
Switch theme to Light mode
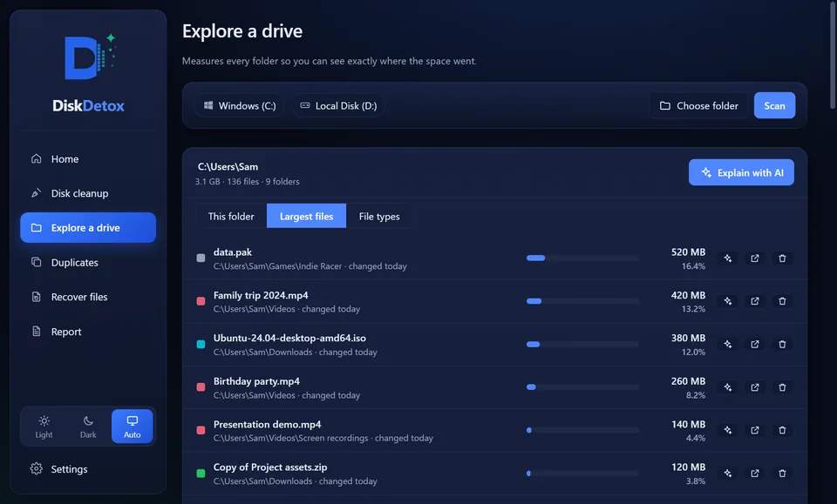coord(44,427)
